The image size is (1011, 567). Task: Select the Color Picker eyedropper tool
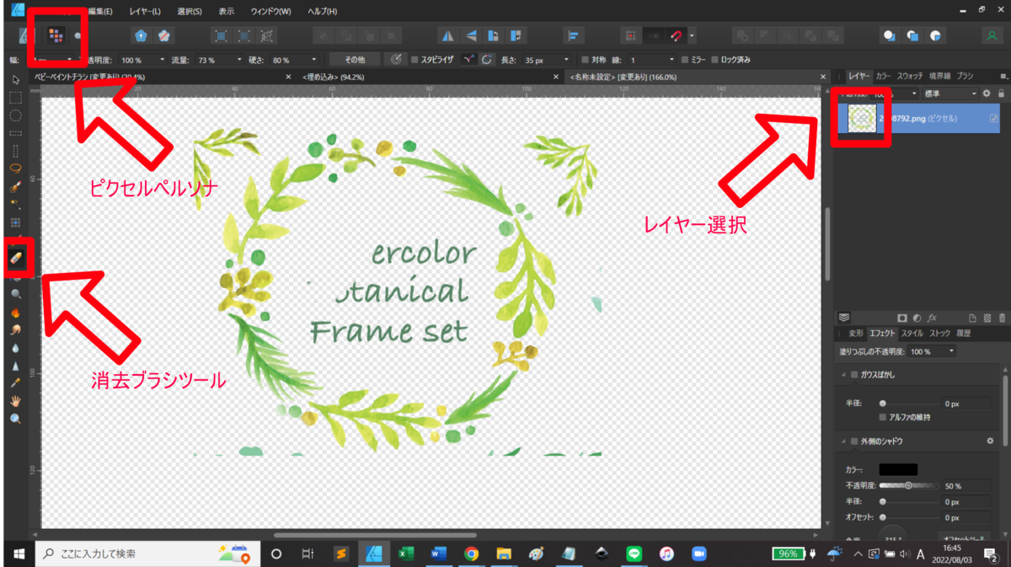15,383
